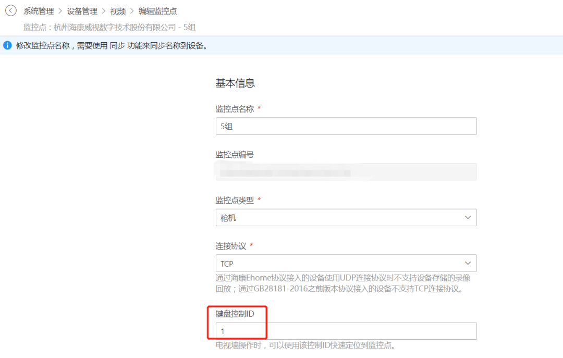Screen dimensions: 563x358
Task: Click the 键盘控制ID label
Action: (x=235, y=314)
